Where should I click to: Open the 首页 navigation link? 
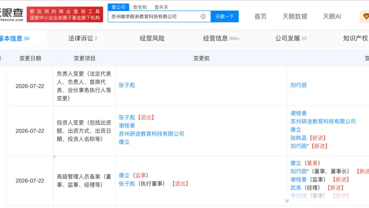pos(261,16)
